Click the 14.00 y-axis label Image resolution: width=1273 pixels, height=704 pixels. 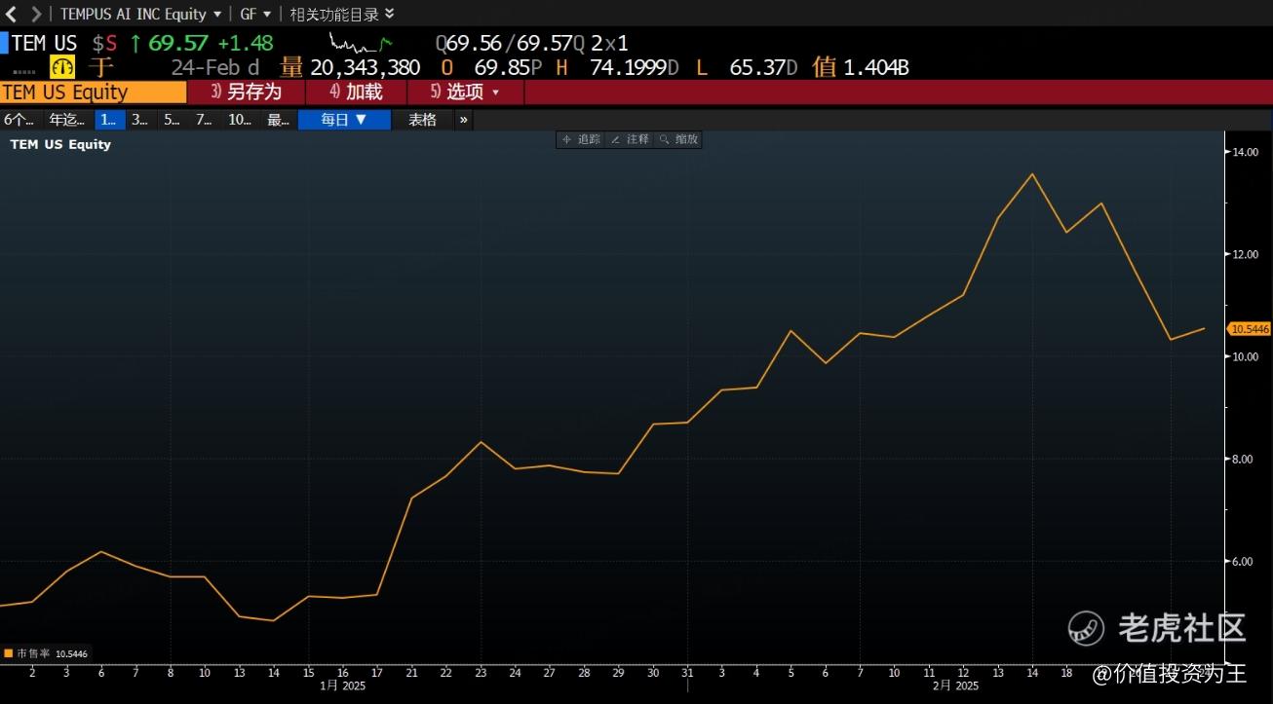pos(1246,152)
